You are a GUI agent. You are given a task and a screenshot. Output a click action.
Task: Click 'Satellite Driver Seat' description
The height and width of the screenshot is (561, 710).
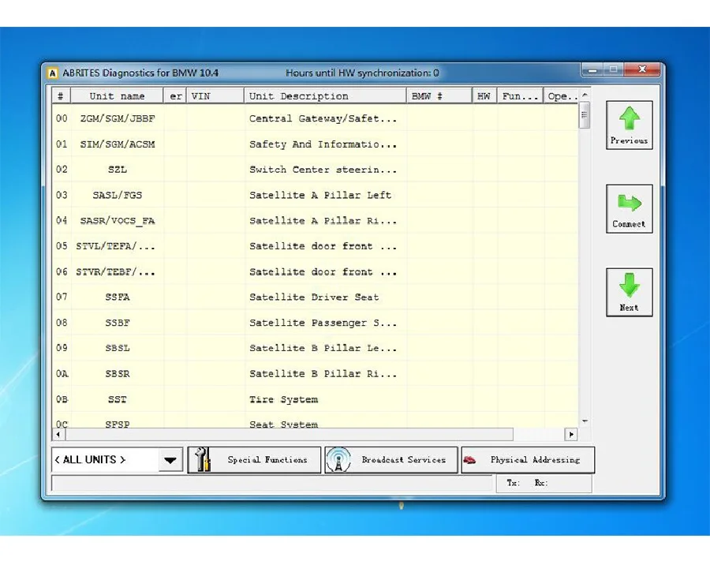[x=314, y=297]
